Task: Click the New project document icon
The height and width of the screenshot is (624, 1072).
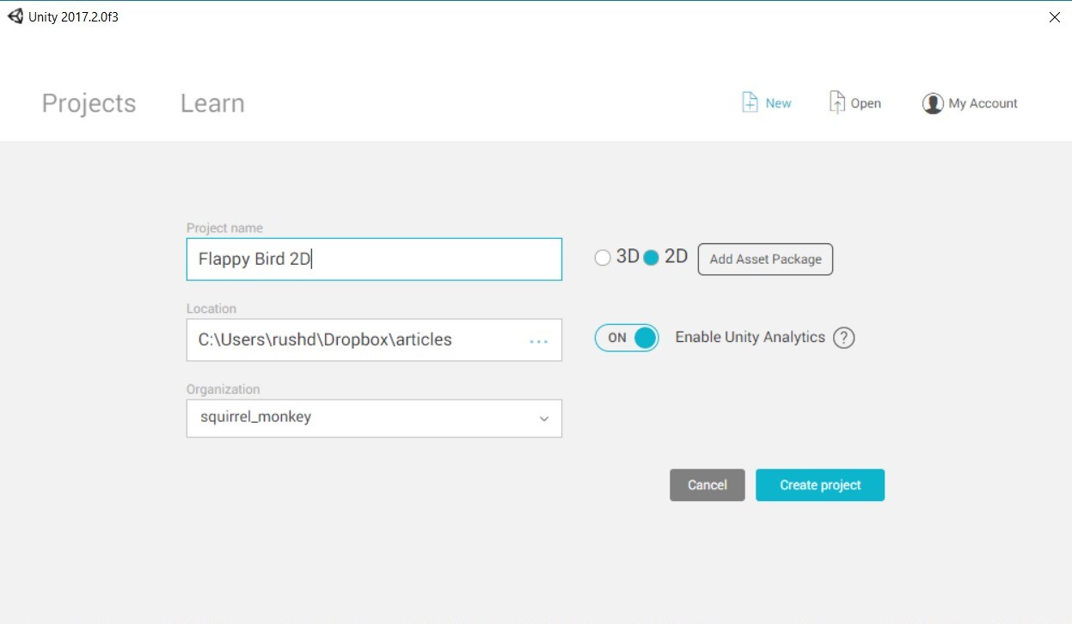Action: (x=750, y=102)
